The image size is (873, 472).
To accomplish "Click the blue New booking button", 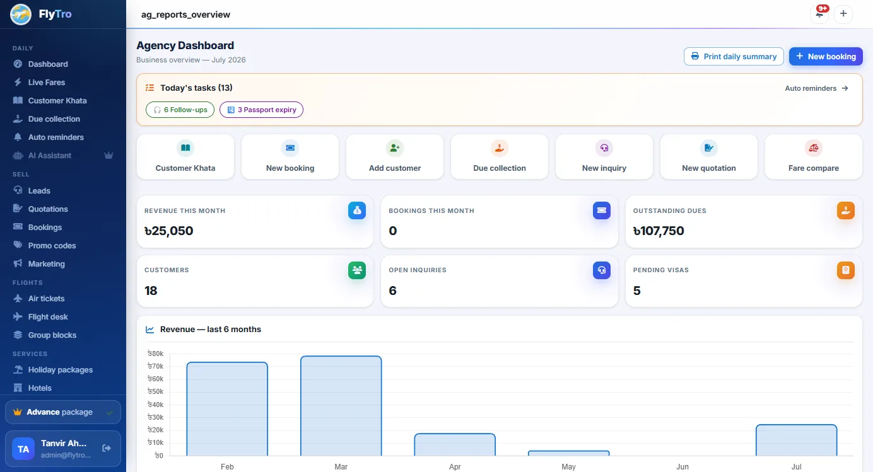I will pos(826,56).
